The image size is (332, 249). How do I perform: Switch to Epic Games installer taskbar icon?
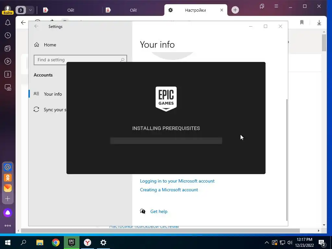point(72,243)
